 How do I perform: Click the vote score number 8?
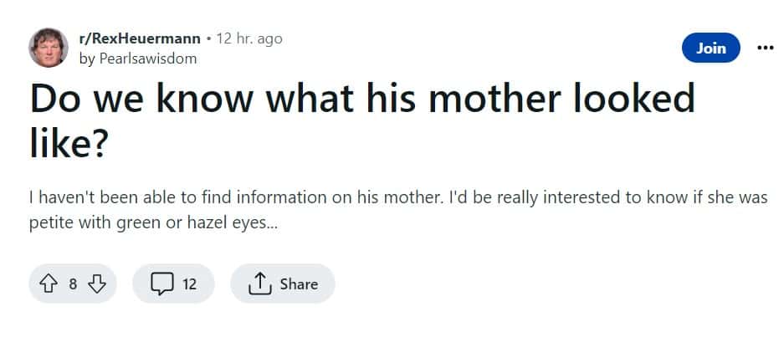coord(73,284)
